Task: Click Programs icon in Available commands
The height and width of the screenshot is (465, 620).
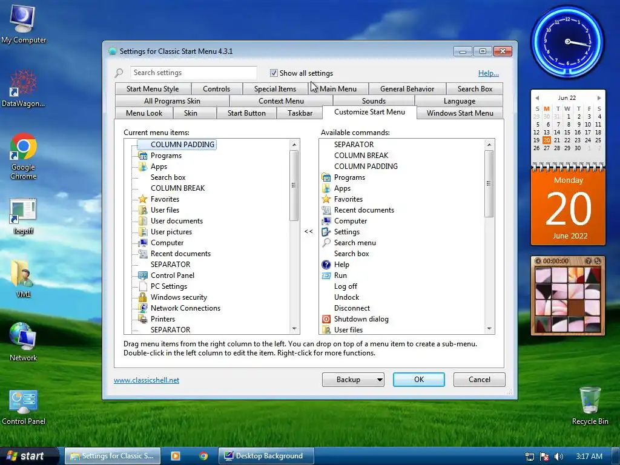Action: pyautogui.click(x=326, y=177)
